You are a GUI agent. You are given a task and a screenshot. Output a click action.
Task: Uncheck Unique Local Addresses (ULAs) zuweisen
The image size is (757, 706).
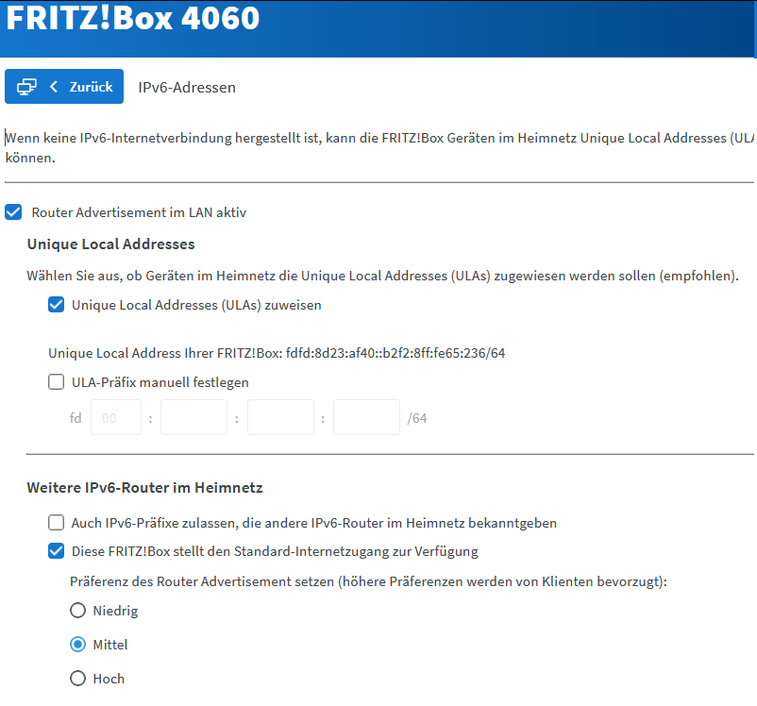[57, 305]
